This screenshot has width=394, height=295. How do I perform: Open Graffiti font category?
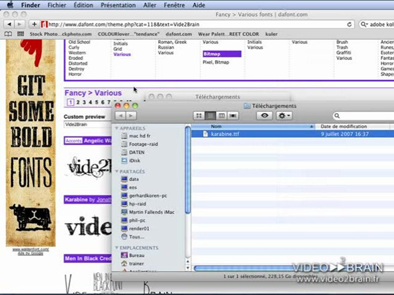pos(344,53)
